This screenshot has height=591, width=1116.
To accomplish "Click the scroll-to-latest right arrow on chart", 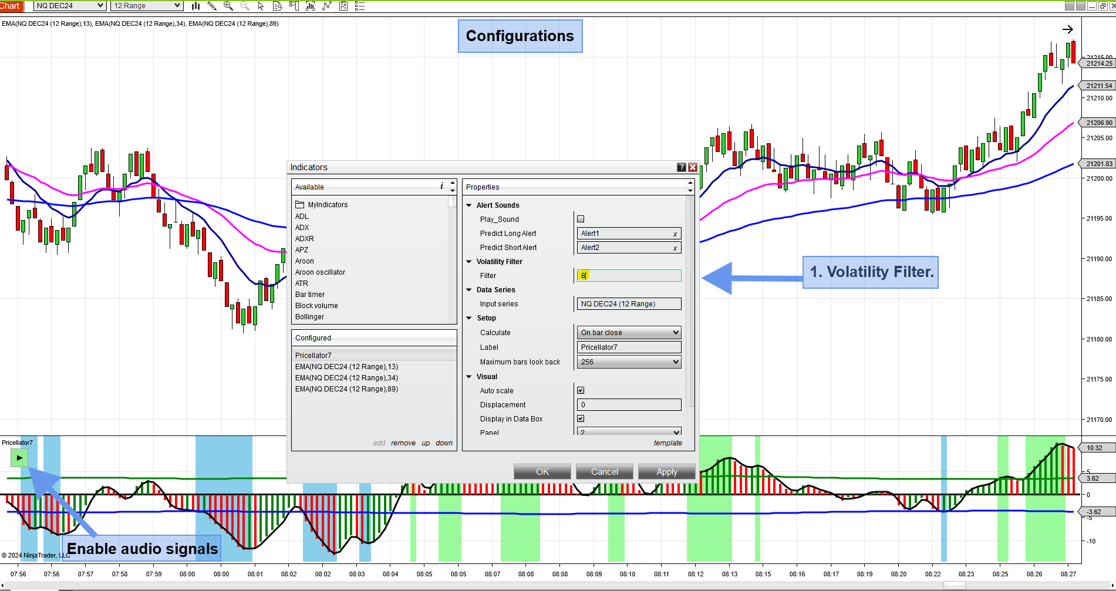I will point(1068,29).
